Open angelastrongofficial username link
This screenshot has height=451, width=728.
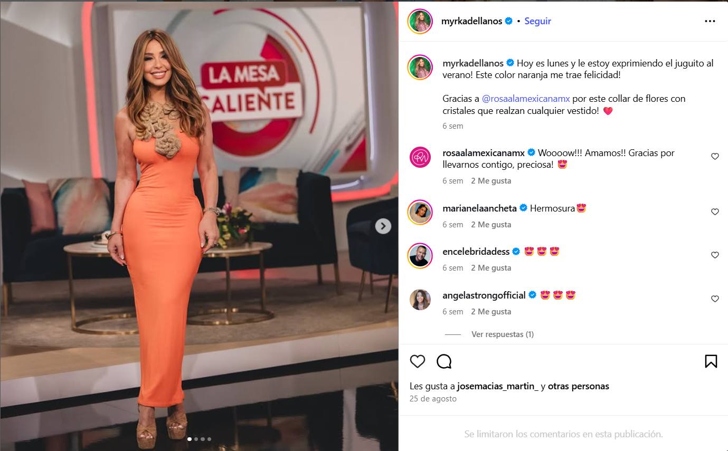[x=484, y=295]
